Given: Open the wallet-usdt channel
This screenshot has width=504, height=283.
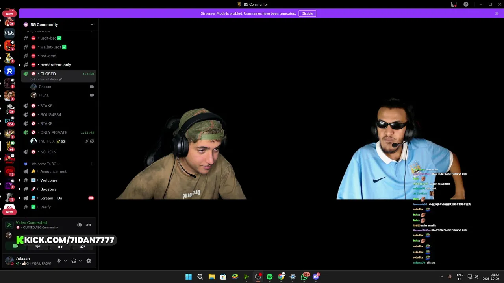Looking at the screenshot, I should [x=58, y=47].
